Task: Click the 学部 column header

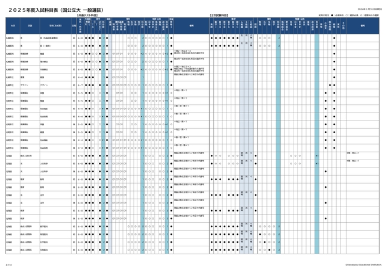Action: [x=28, y=26]
